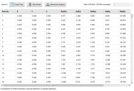Sort by the X column header
134x91 pixels.
click(x=23, y=11)
